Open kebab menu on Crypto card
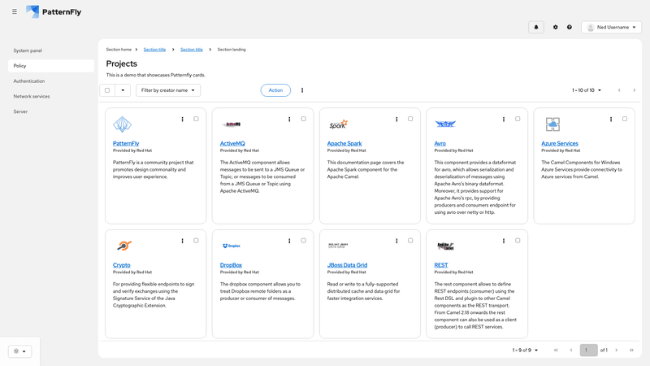 click(182, 241)
